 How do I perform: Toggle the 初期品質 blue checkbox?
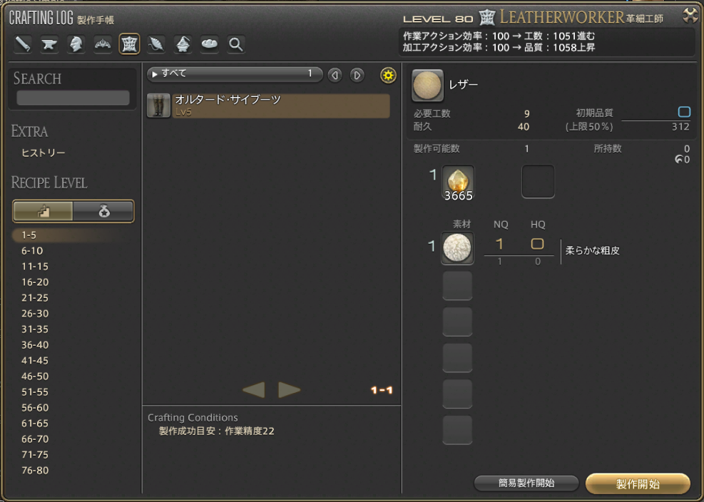(684, 112)
